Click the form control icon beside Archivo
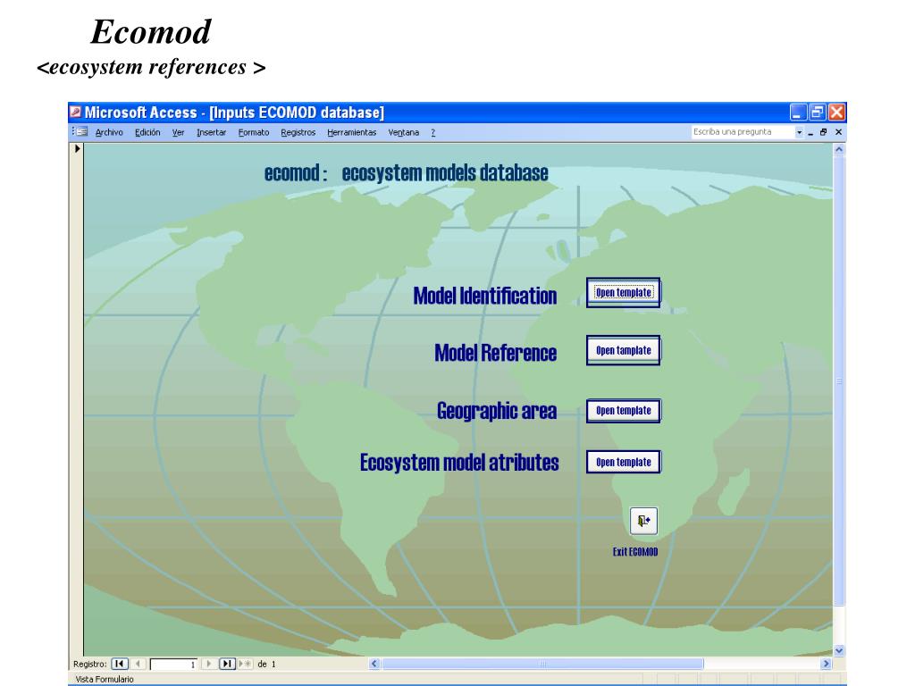This screenshot has width=915, height=686. click(x=80, y=132)
